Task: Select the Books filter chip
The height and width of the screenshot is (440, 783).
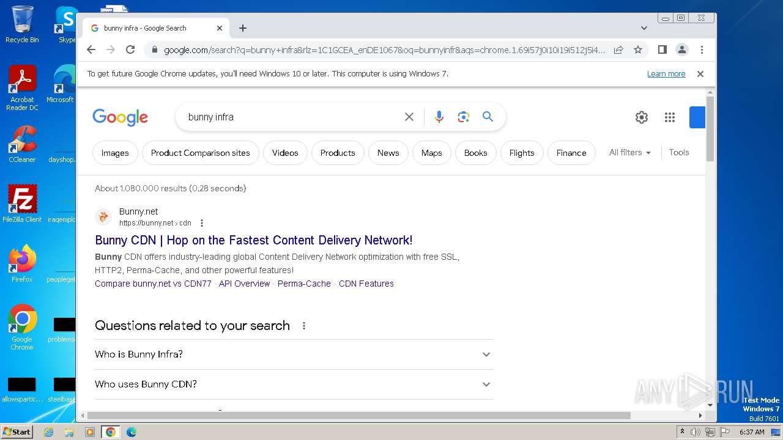Action: click(x=476, y=153)
